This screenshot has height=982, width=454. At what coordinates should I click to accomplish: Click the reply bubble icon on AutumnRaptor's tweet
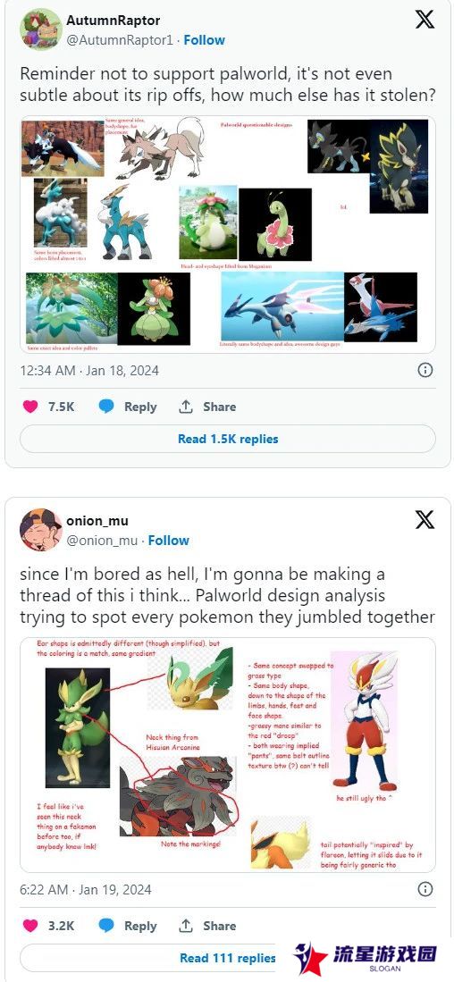[106, 407]
